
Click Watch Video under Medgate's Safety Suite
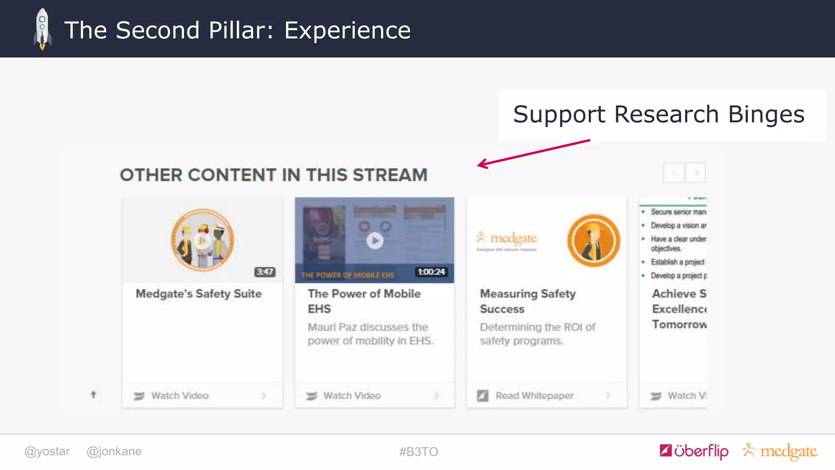coord(180,396)
